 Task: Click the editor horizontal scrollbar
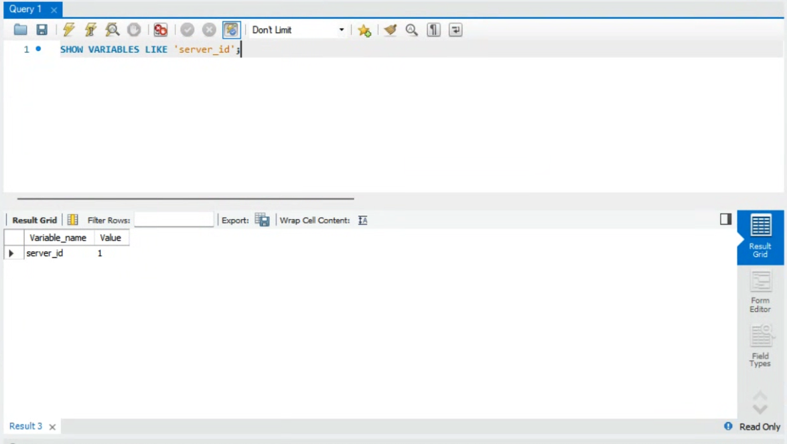[186, 199]
